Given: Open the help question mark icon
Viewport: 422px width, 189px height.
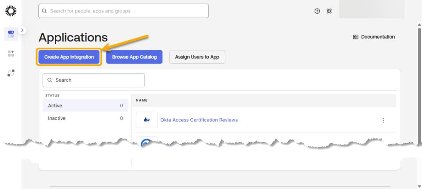Looking at the screenshot, I should click(x=317, y=11).
